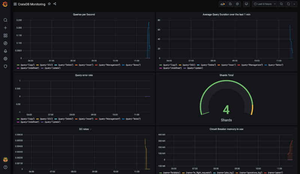
Task: Save the dashboard
Action: 231,4
